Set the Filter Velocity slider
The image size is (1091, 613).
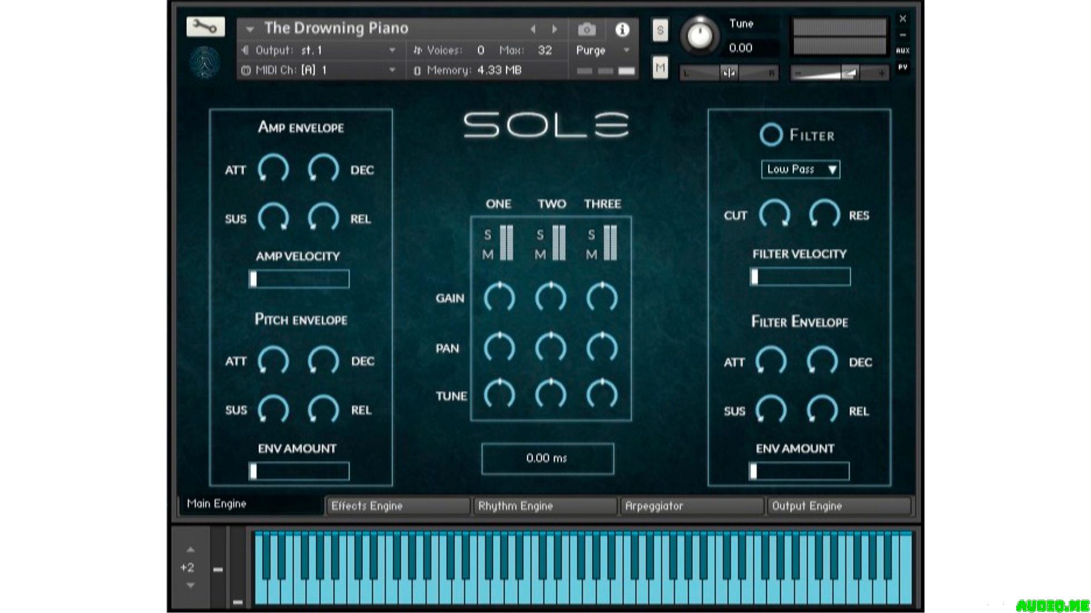pos(800,276)
